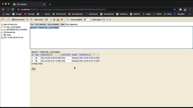The height and width of the screenshot is (108, 193).
Task: Sort by CREATED_AT column header
Action: (46, 55)
